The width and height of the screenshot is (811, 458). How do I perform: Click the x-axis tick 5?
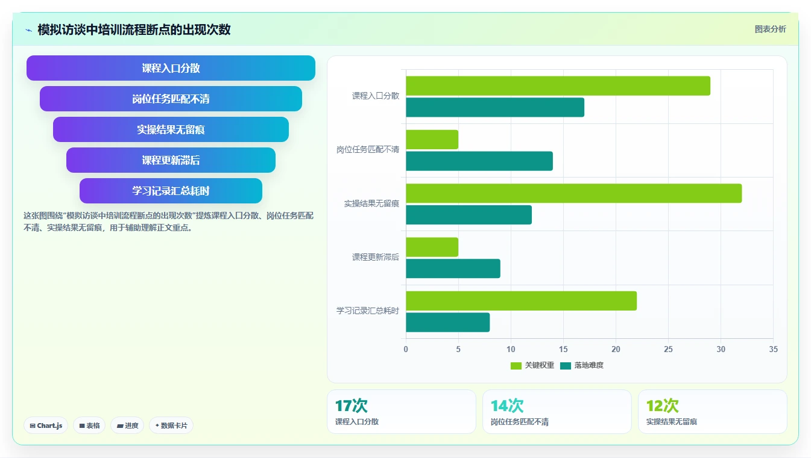click(x=458, y=349)
